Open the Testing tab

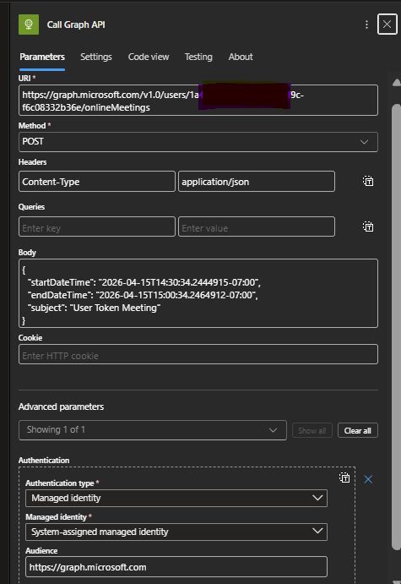[198, 57]
